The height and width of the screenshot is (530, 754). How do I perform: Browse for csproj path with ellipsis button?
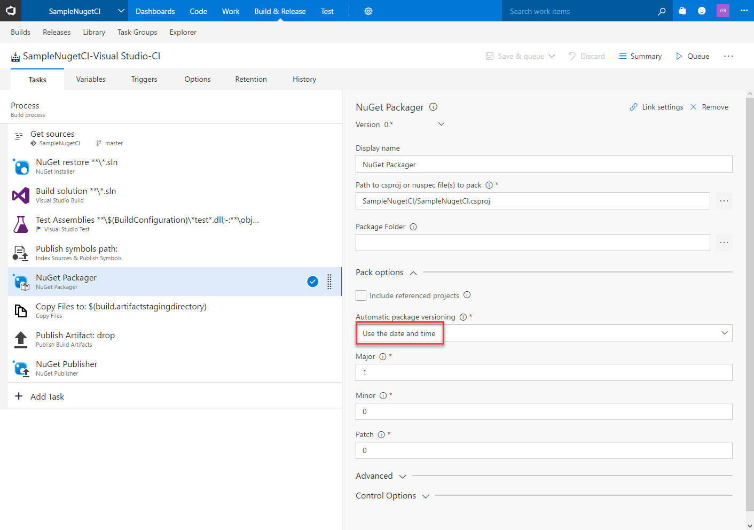[724, 201]
